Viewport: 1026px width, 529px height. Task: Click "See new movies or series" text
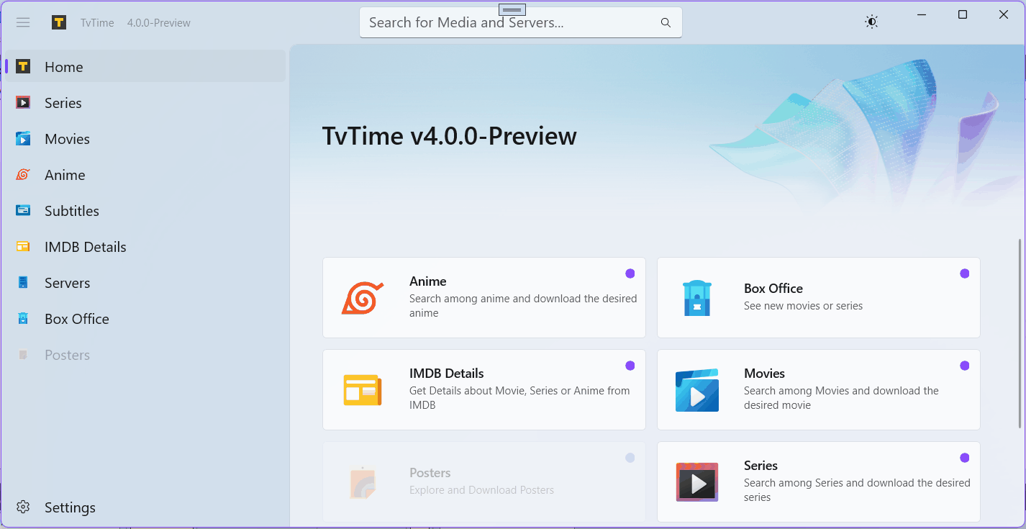(x=803, y=306)
